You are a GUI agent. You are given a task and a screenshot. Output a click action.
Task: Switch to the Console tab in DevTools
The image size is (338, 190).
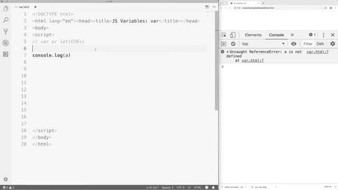click(x=276, y=35)
